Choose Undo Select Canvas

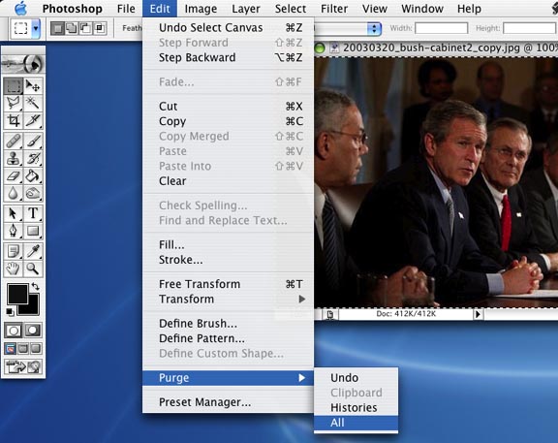point(228,28)
